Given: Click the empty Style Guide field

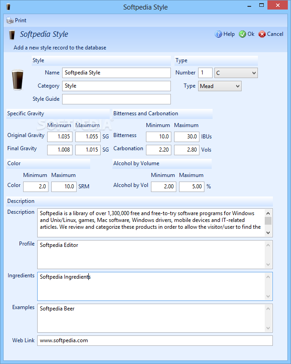Looking at the screenshot, I should (x=116, y=99).
